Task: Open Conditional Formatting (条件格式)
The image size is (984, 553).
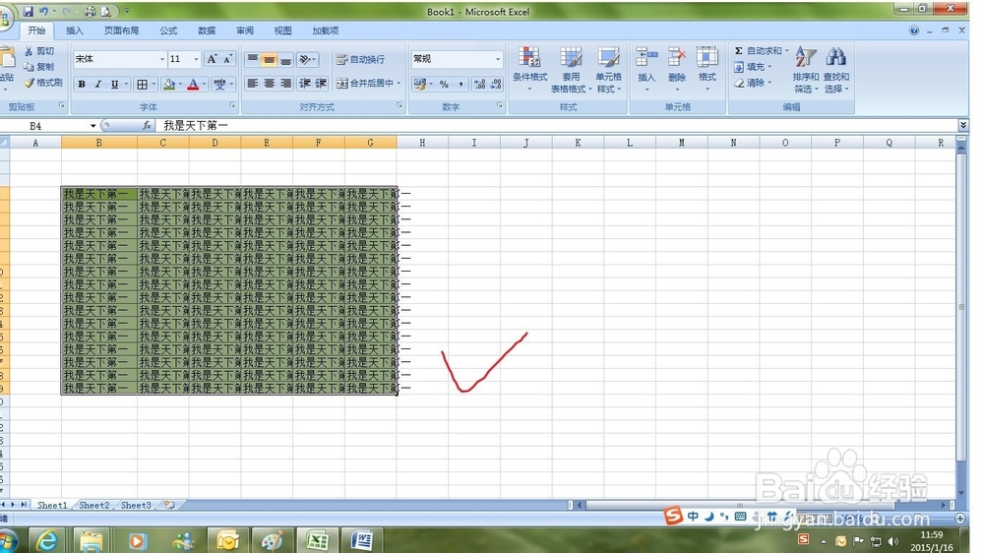Action: click(x=529, y=69)
